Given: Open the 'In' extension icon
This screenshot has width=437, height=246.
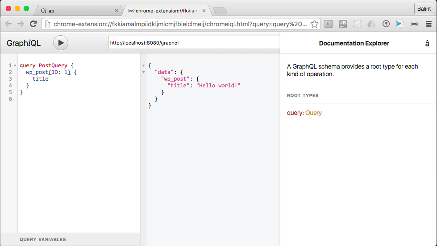Looking at the screenshot, I should pyautogui.click(x=329, y=24).
